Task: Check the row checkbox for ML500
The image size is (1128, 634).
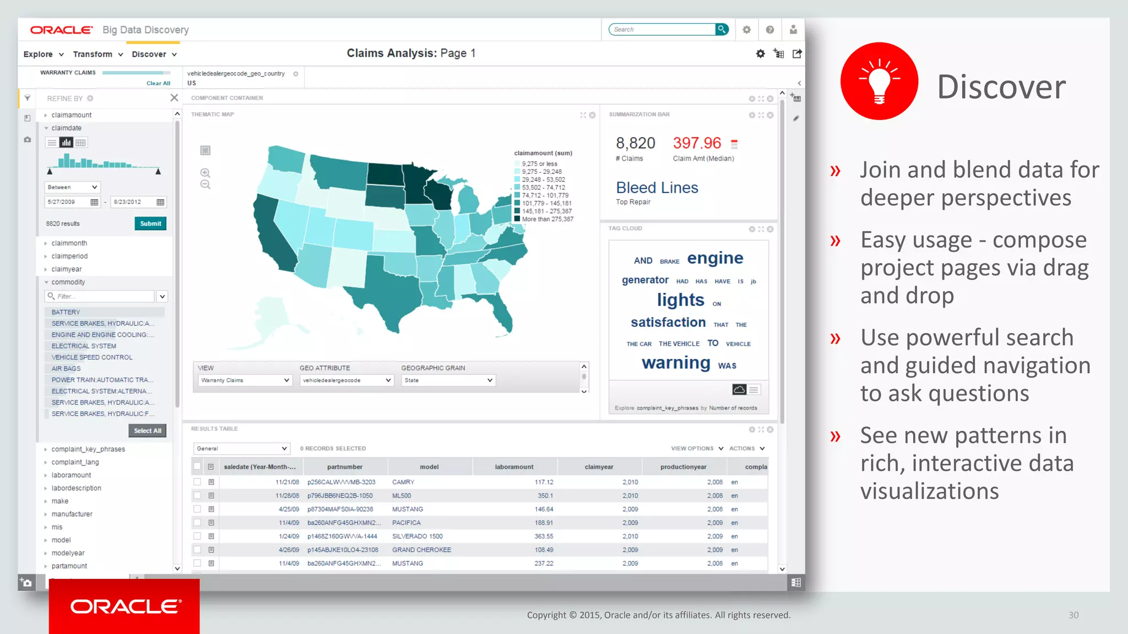Action: pos(197,495)
